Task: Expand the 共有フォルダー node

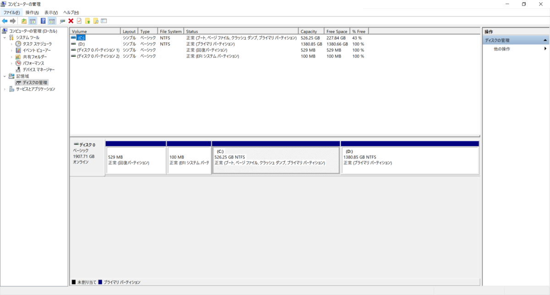Action: tap(11, 57)
